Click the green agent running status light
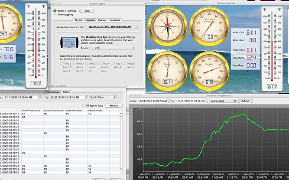Screen dimensions: 289x180 click(x=55, y=11)
